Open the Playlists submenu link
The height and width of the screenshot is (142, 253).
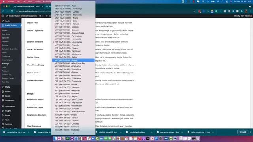[x=5, y=41]
